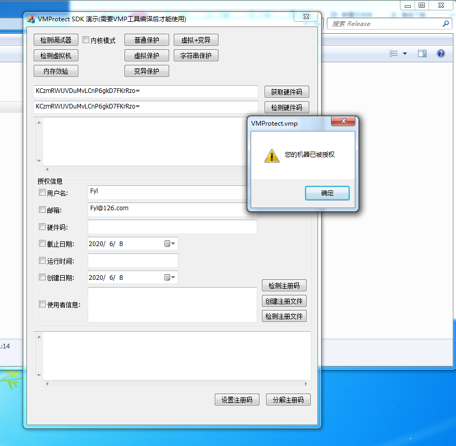Click the 运行时间 input field

133,261
